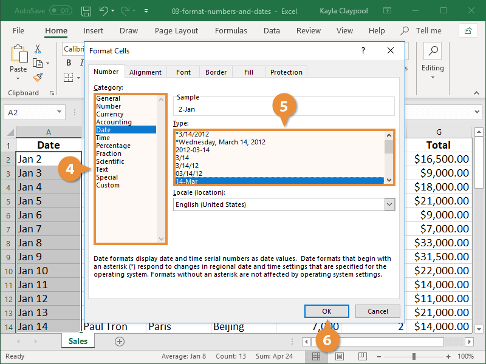Open the Borders dropdown arrow
This screenshot has width=486, height=364.
(78, 78)
